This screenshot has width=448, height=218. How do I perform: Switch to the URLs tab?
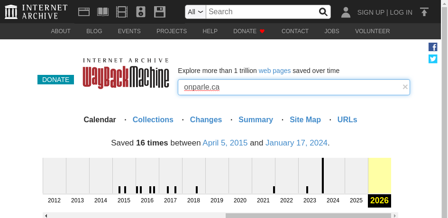click(347, 120)
